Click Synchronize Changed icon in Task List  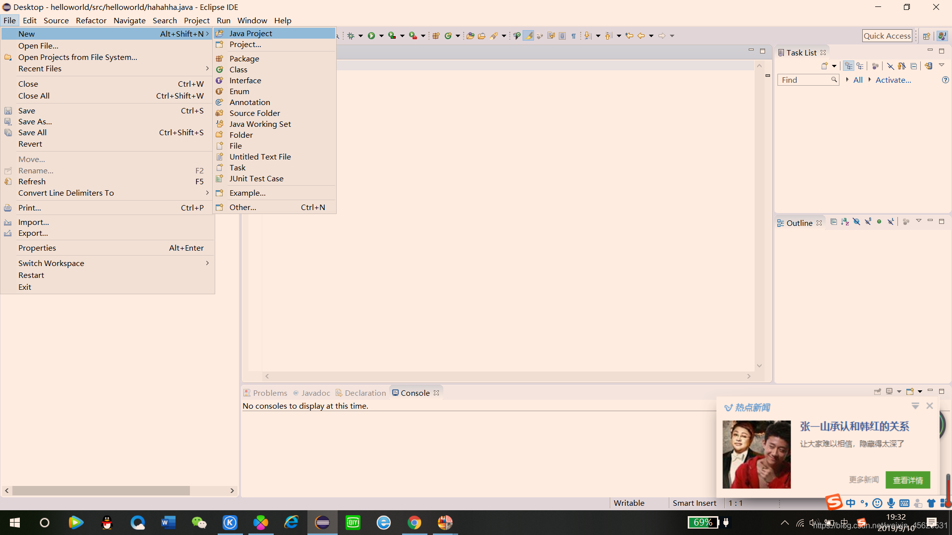pyautogui.click(x=928, y=66)
